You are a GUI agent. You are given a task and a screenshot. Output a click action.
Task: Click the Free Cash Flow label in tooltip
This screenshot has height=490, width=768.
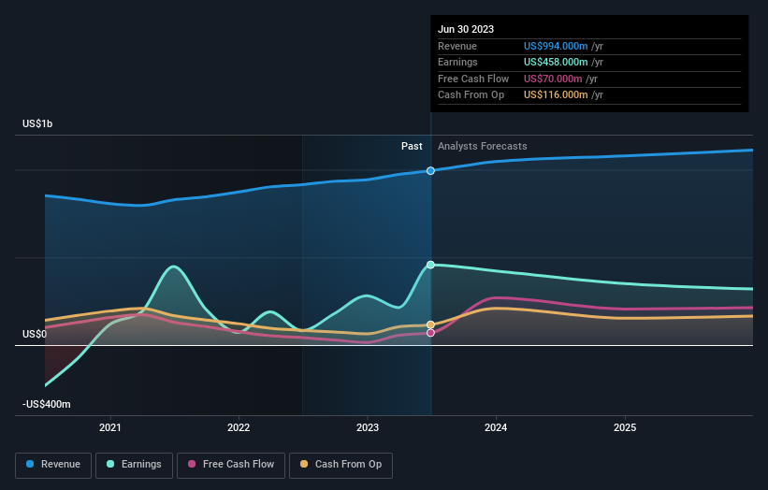click(x=473, y=79)
